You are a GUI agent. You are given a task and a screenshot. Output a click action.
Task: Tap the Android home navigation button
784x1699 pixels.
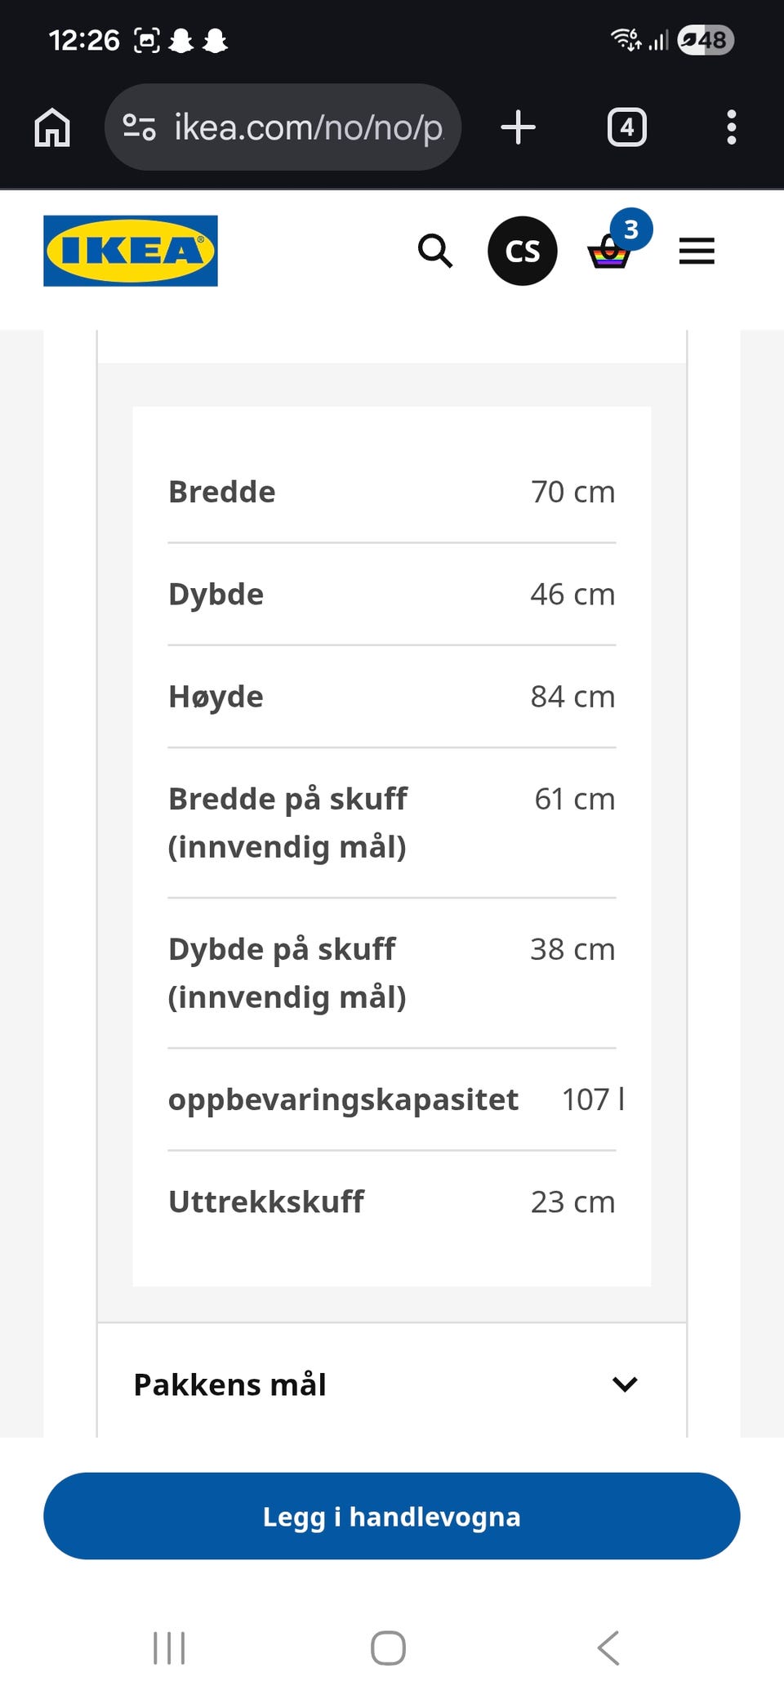pos(388,1648)
